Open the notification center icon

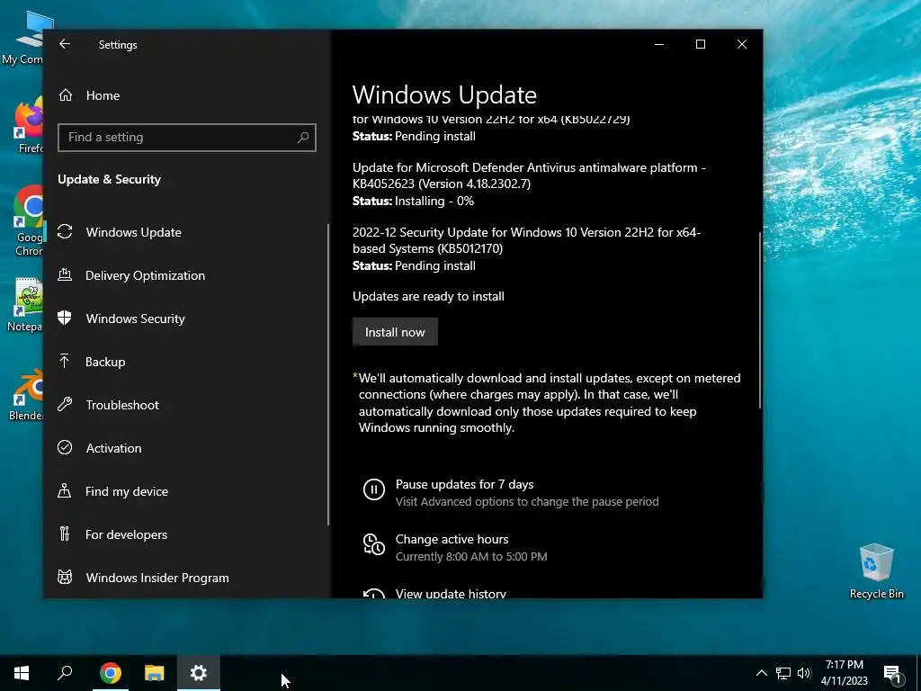(893, 674)
